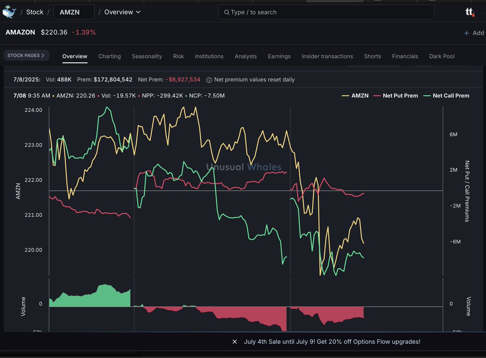Dismiss the July 4th Sale banner
Screen dimensions: 486x358
(234, 342)
